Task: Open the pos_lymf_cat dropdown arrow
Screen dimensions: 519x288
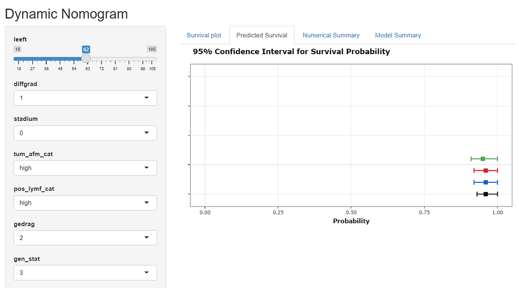Action: tap(146, 202)
